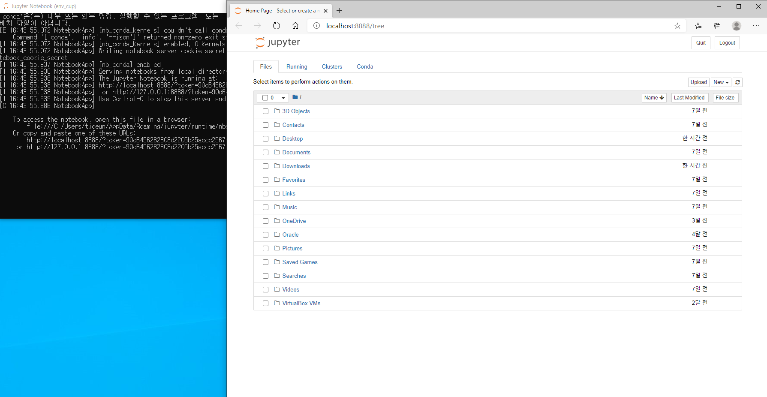Open the Favorites folder link
The width and height of the screenshot is (767, 397).
tap(294, 180)
